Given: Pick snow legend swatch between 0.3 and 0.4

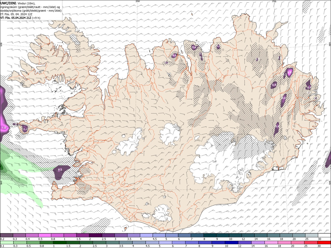Looking at the screenshot, I should click(x=19, y=235).
